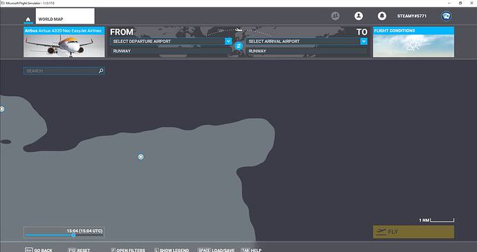Go to the Home icon tab

click(28, 19)
